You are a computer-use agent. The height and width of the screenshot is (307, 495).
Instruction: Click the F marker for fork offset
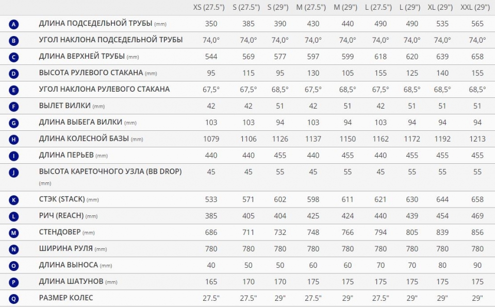[13, 107]
